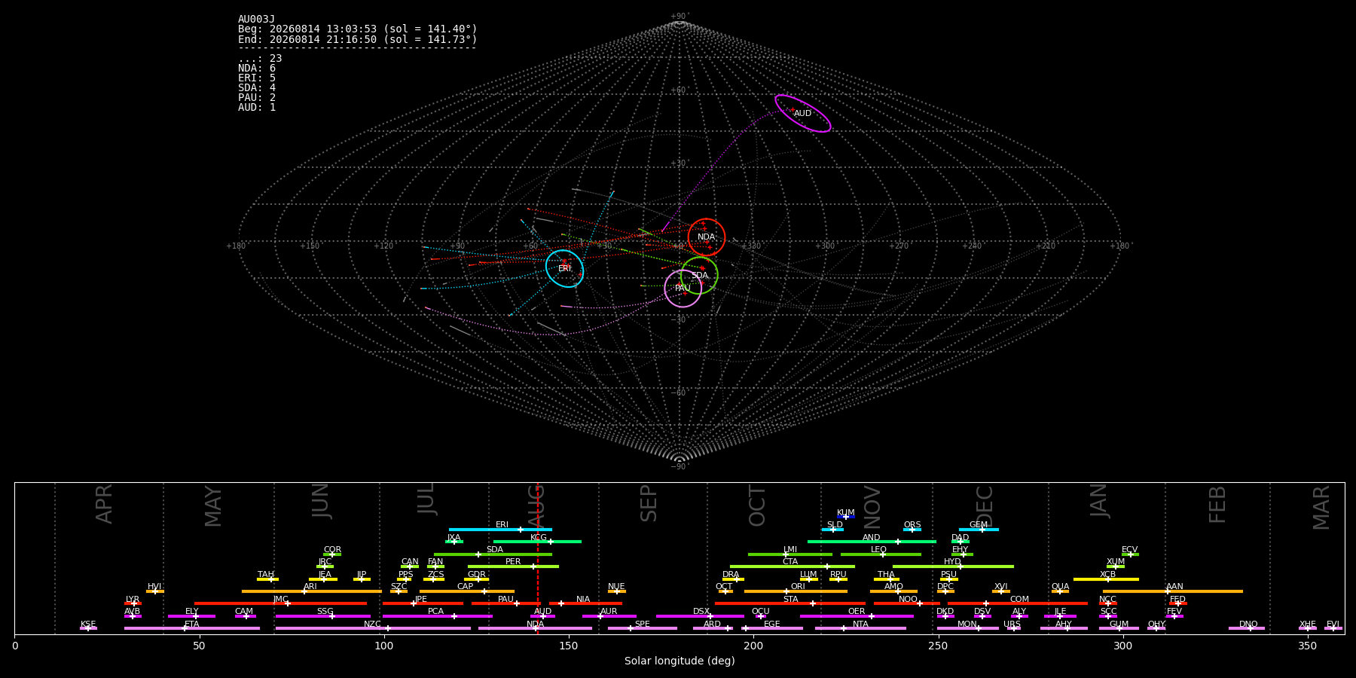Select the QUA shower bar in timeline
Screen dimensions: 1356x678
[1060, 591]
